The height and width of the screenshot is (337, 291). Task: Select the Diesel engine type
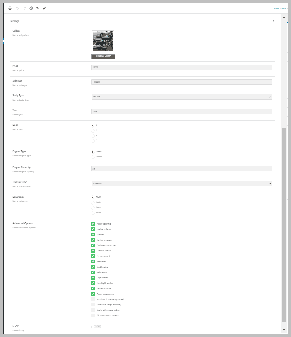[x=93, y=157]
